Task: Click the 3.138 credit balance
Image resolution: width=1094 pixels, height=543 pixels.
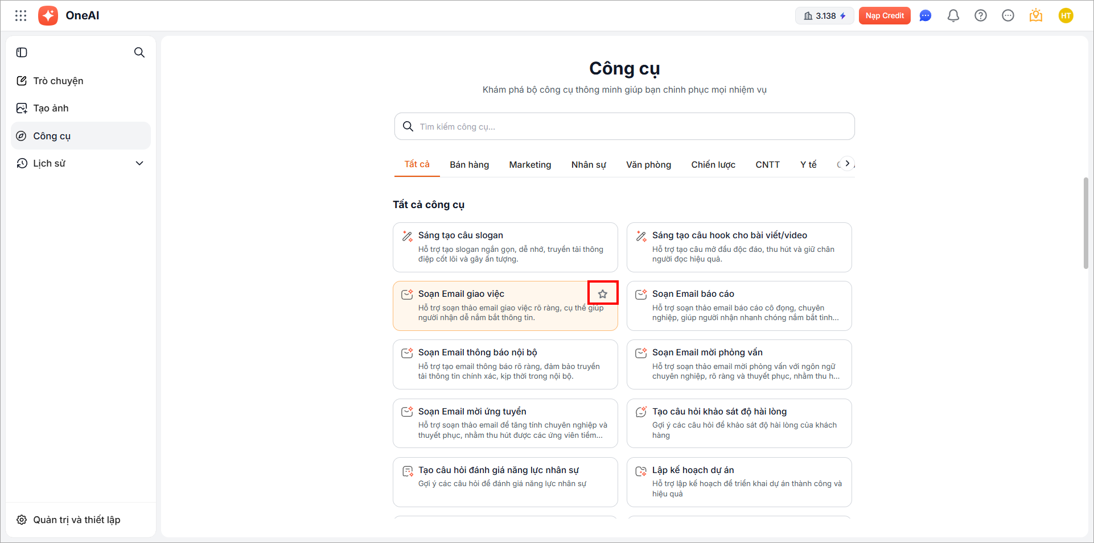Action: click(824, 16)
